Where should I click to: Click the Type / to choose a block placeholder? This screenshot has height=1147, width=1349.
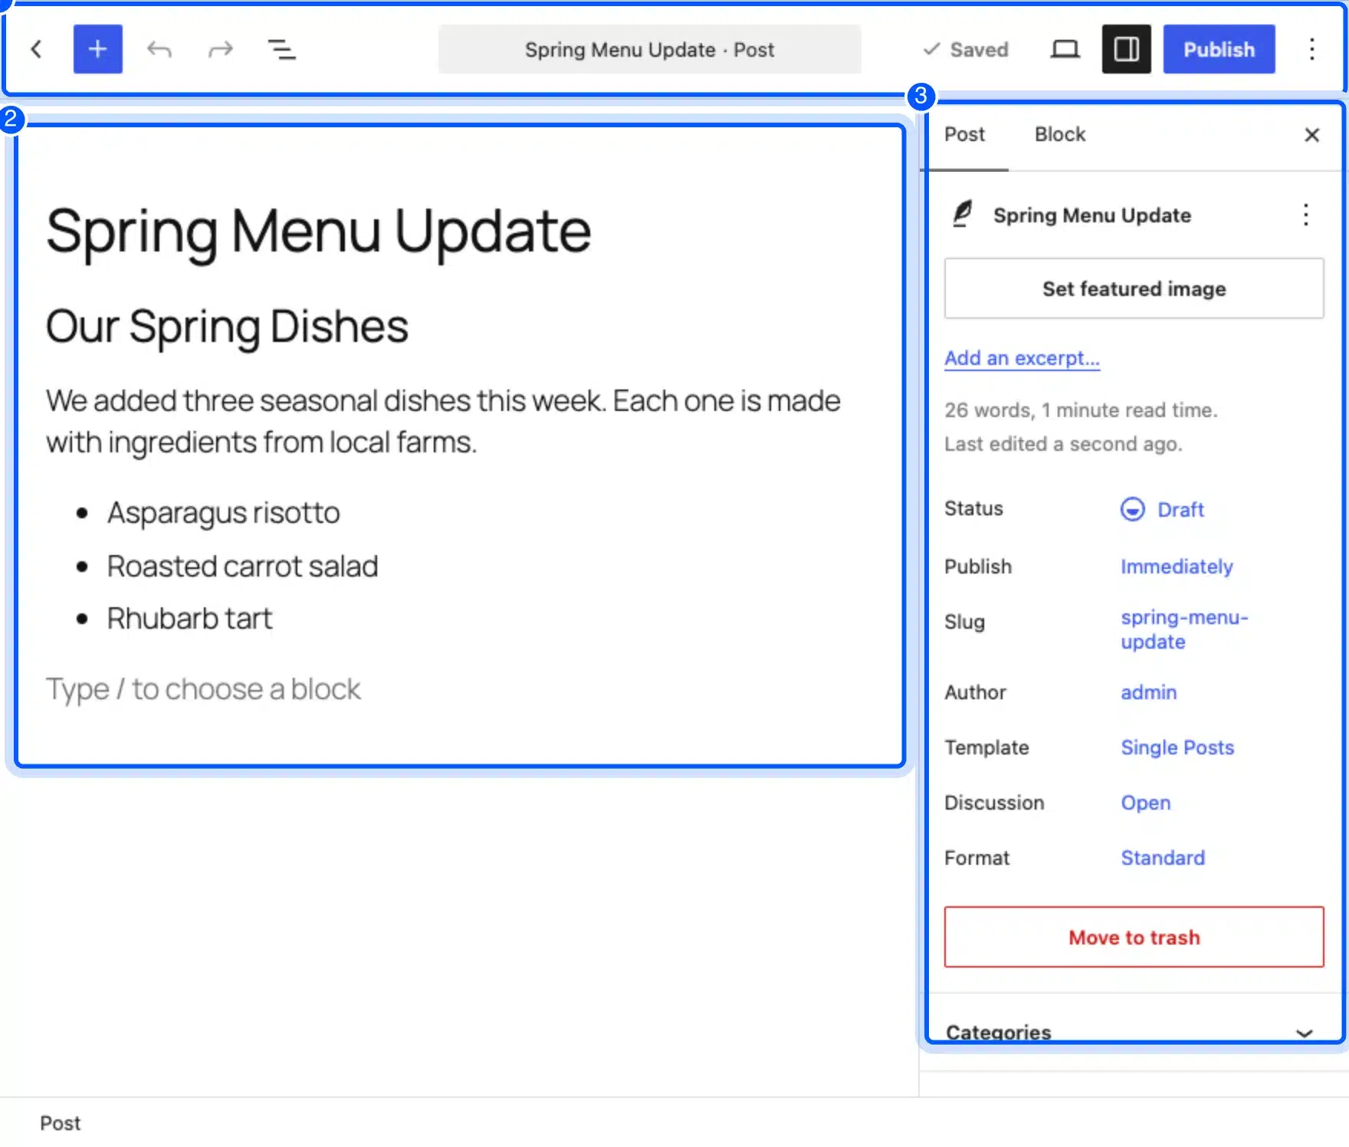tap(203, 689)
